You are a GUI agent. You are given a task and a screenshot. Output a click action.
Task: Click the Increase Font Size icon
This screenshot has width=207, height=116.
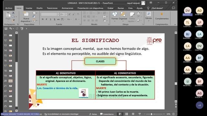pyautogui.click(x=70, y=14)
